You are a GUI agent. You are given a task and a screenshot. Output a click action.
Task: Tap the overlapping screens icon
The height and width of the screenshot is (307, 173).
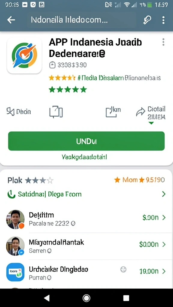[x=56, y=112]
